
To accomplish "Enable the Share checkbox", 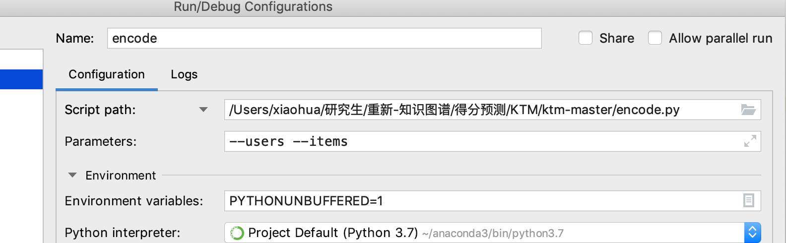I will [586, 38].
